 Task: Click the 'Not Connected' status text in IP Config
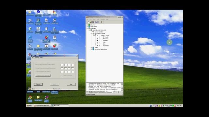57,89
